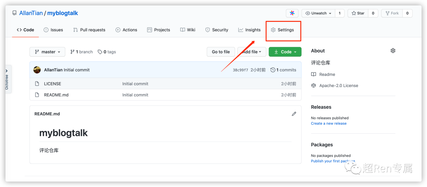Click Initial commit message in README.md row
This screenshot has height=187, width=427.
click(135, 95)
